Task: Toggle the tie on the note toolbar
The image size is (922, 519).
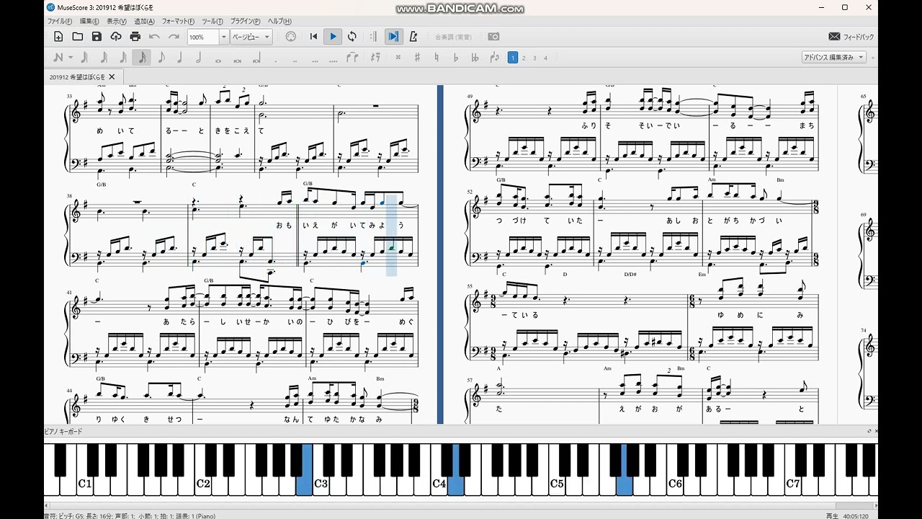Action: 352,58
